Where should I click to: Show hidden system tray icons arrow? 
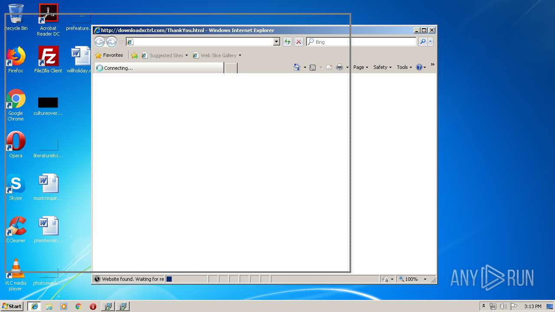point(483,306)
